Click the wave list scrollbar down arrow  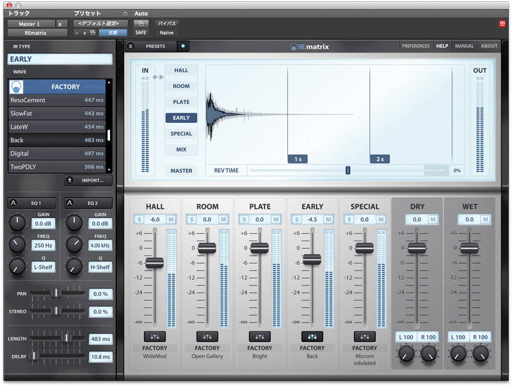tap(109, 170)
